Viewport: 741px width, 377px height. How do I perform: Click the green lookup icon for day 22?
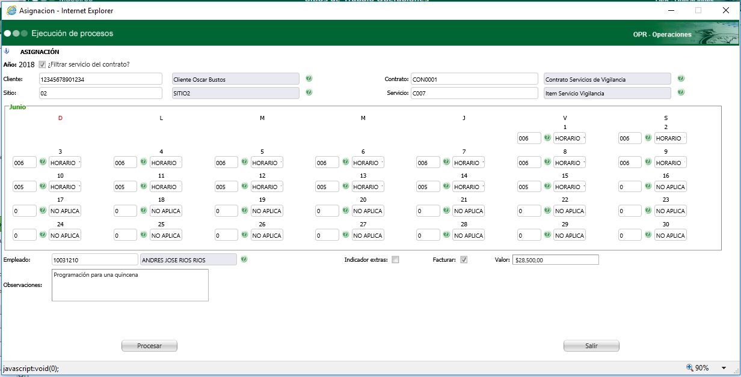(x=547, y=211)
